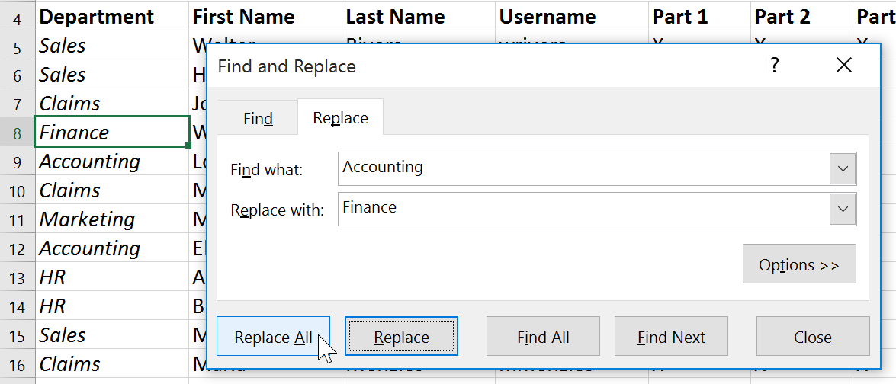Switch to the Find tab

tap(258, 119)
